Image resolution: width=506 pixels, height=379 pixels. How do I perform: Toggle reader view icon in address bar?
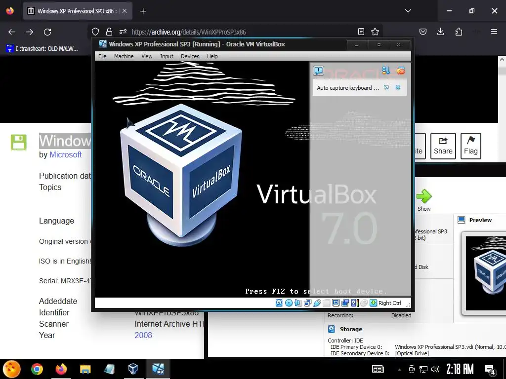click(361, 32)
